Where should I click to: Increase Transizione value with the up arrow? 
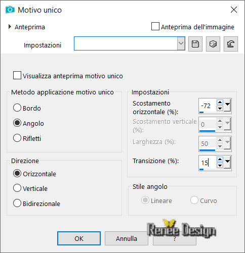click(220, 159)
